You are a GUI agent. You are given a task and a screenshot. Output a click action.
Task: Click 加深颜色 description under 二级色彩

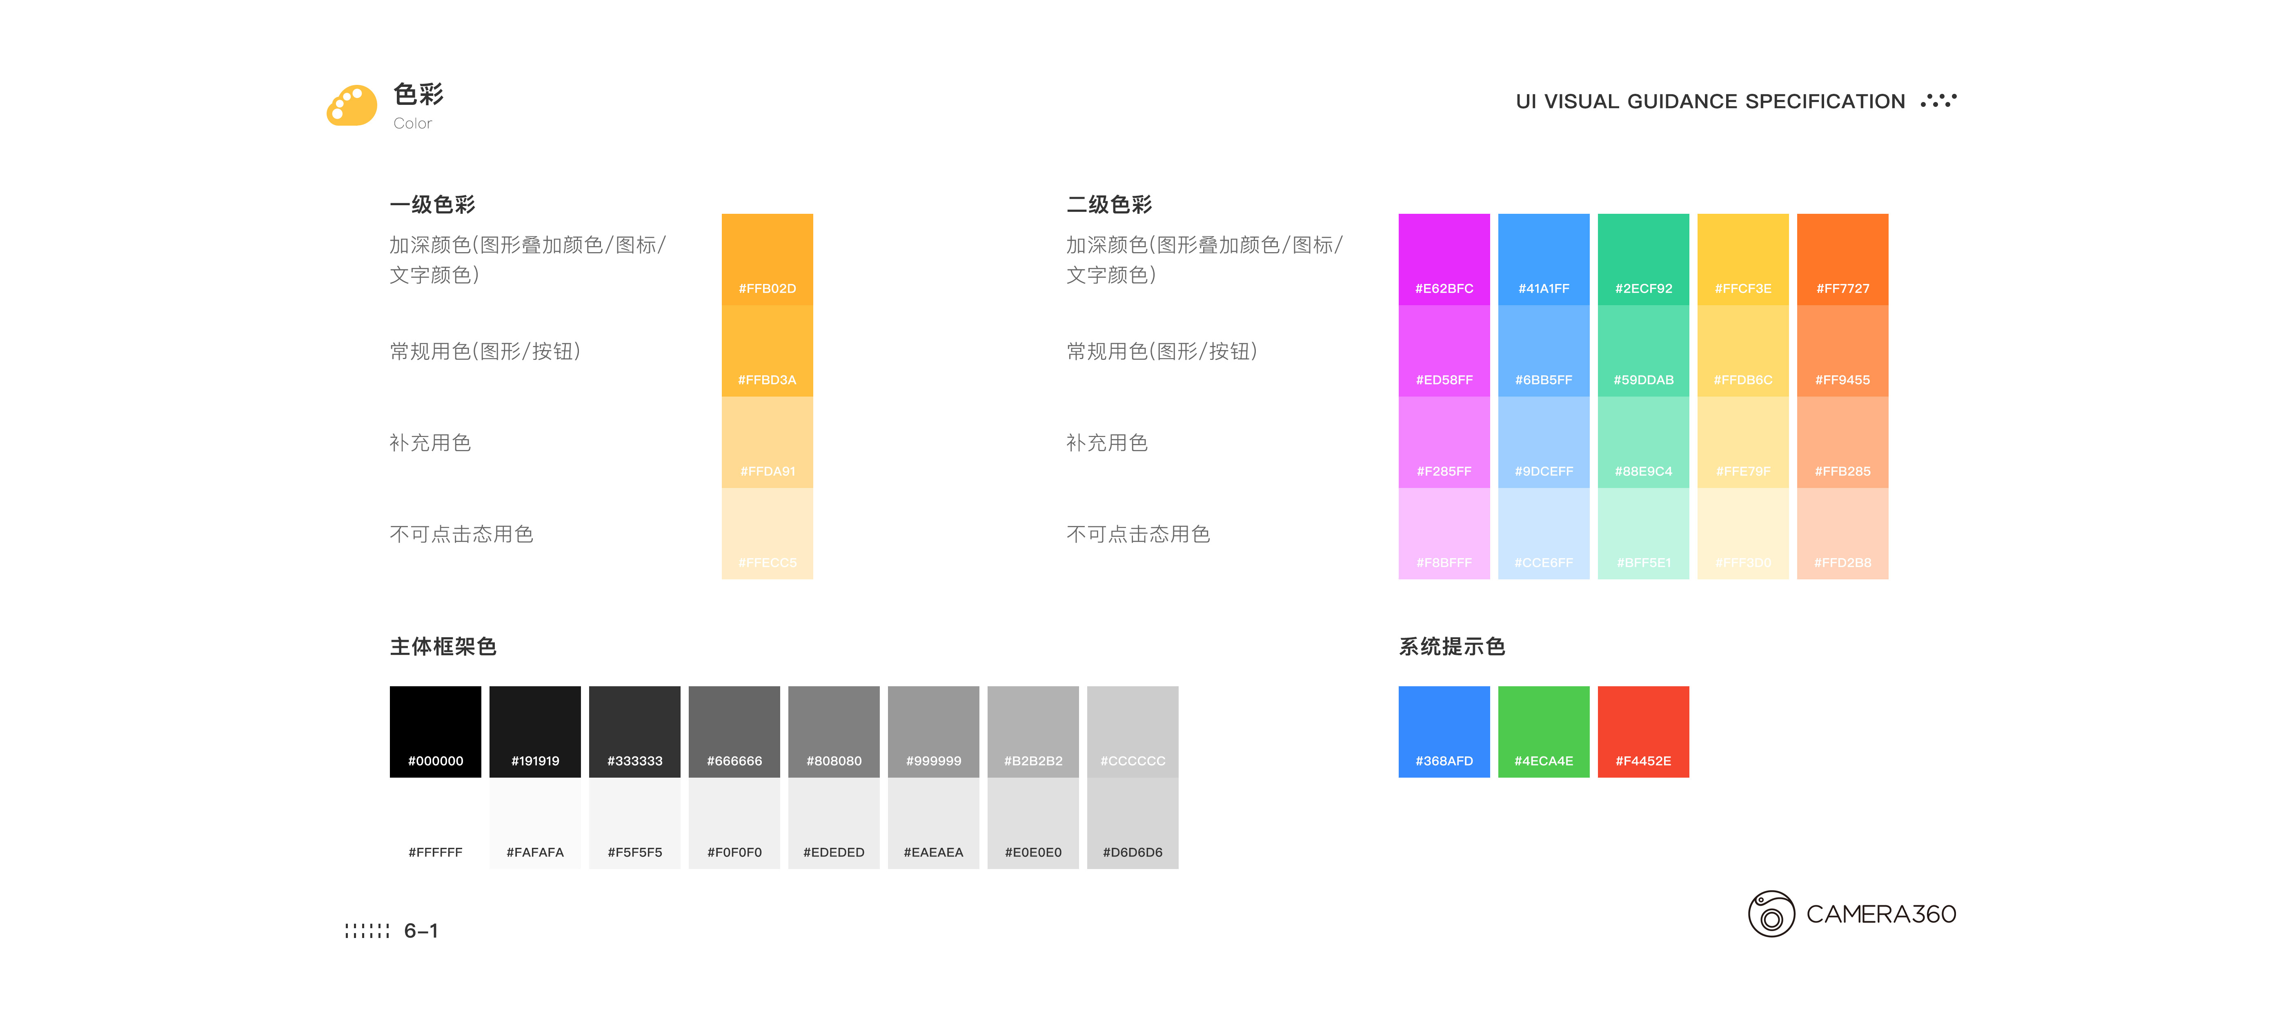point(1205,259)
